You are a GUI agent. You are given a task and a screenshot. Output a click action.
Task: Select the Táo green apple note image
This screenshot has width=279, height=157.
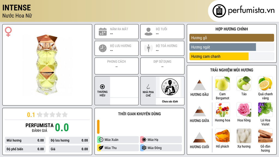(244, 83)
